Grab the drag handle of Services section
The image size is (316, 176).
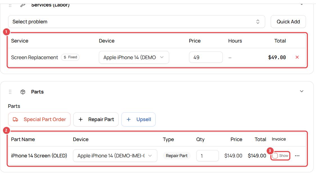coord(10,5)
